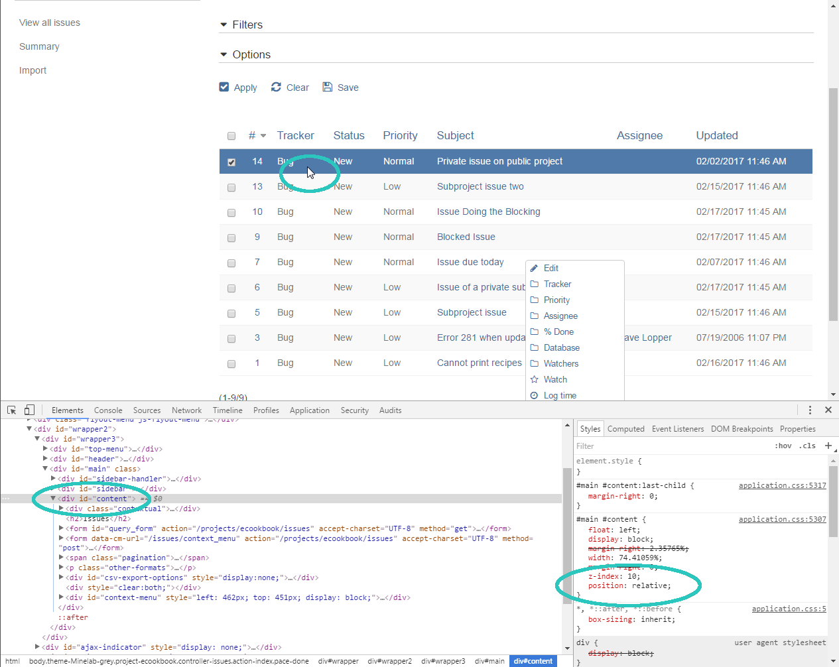This screenshot has height=667, width=839.
Task: Switch to the Timeline tab
Action: (227, 410)
